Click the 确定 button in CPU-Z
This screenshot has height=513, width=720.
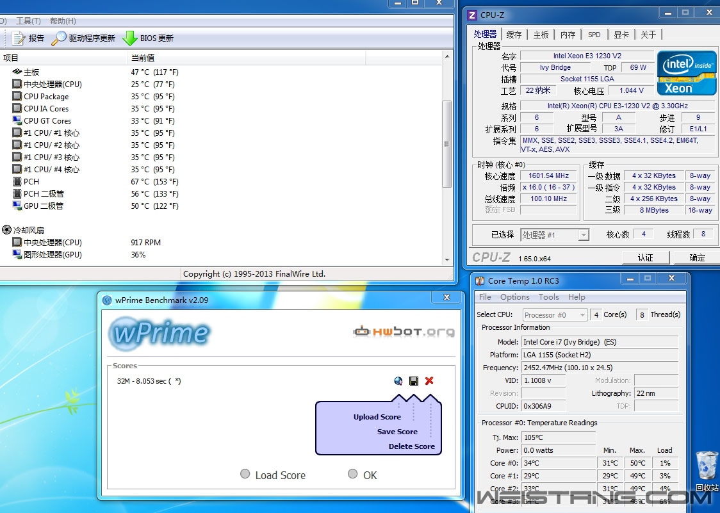click(x=697, y=257)
